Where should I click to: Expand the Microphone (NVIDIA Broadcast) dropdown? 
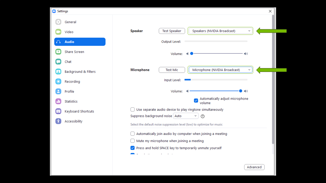(x=221, y=70)
